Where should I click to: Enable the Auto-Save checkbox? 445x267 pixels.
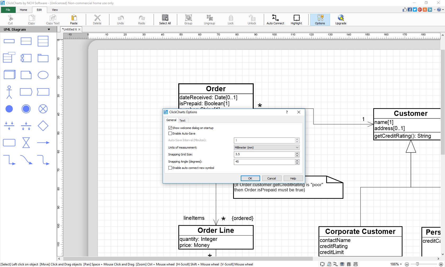(x=170, y=133)
